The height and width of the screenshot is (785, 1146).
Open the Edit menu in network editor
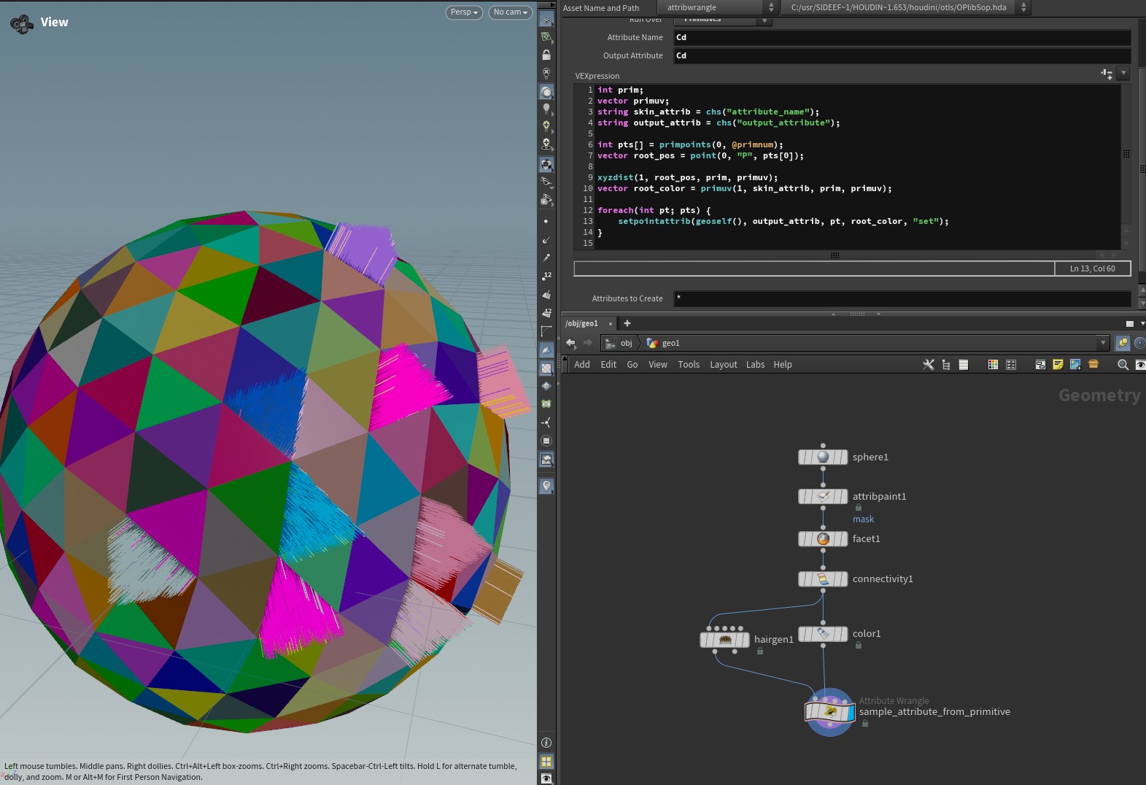click(x=608, y=364)
